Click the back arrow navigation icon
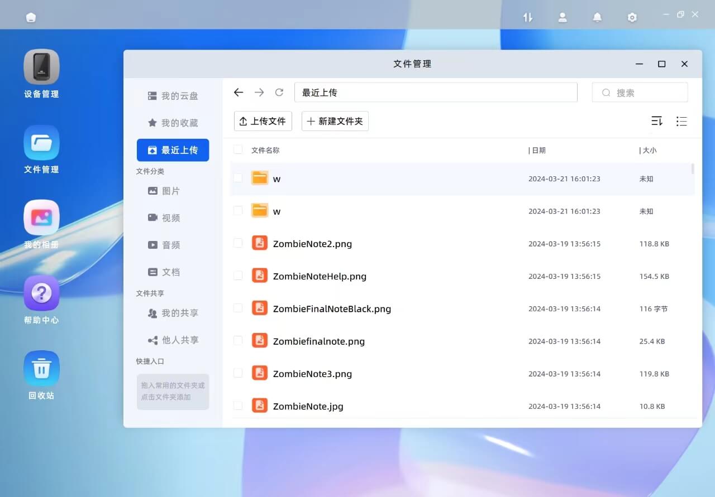 tap(239, 93)
